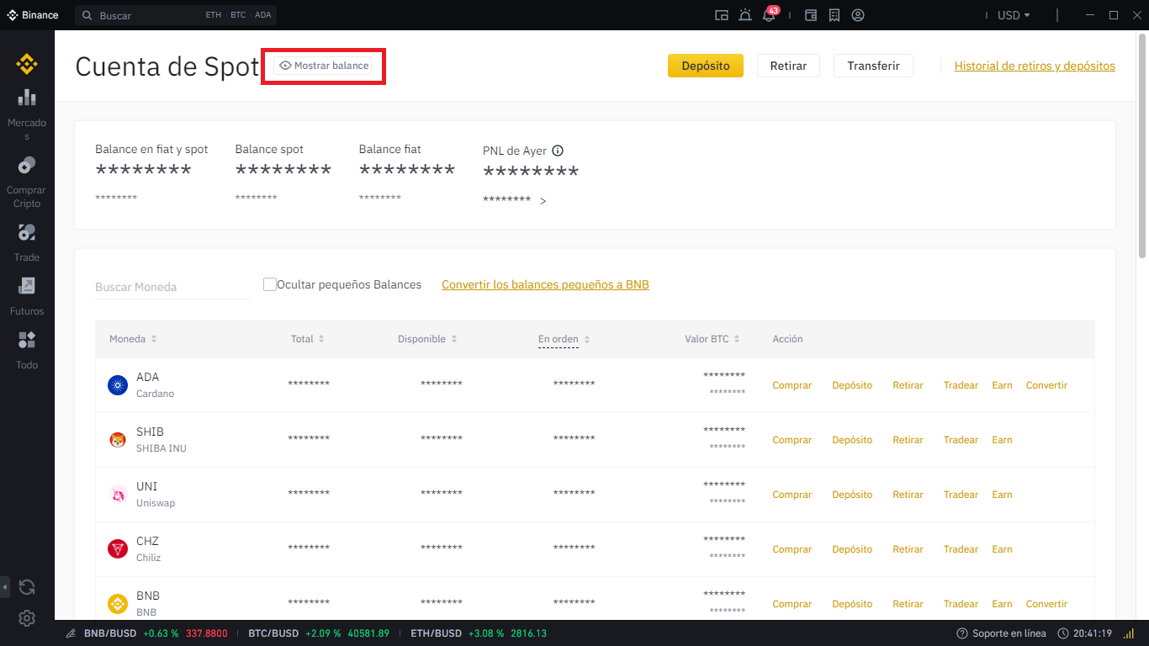Expand PNL de Ayer details arrow

[543, 201]
